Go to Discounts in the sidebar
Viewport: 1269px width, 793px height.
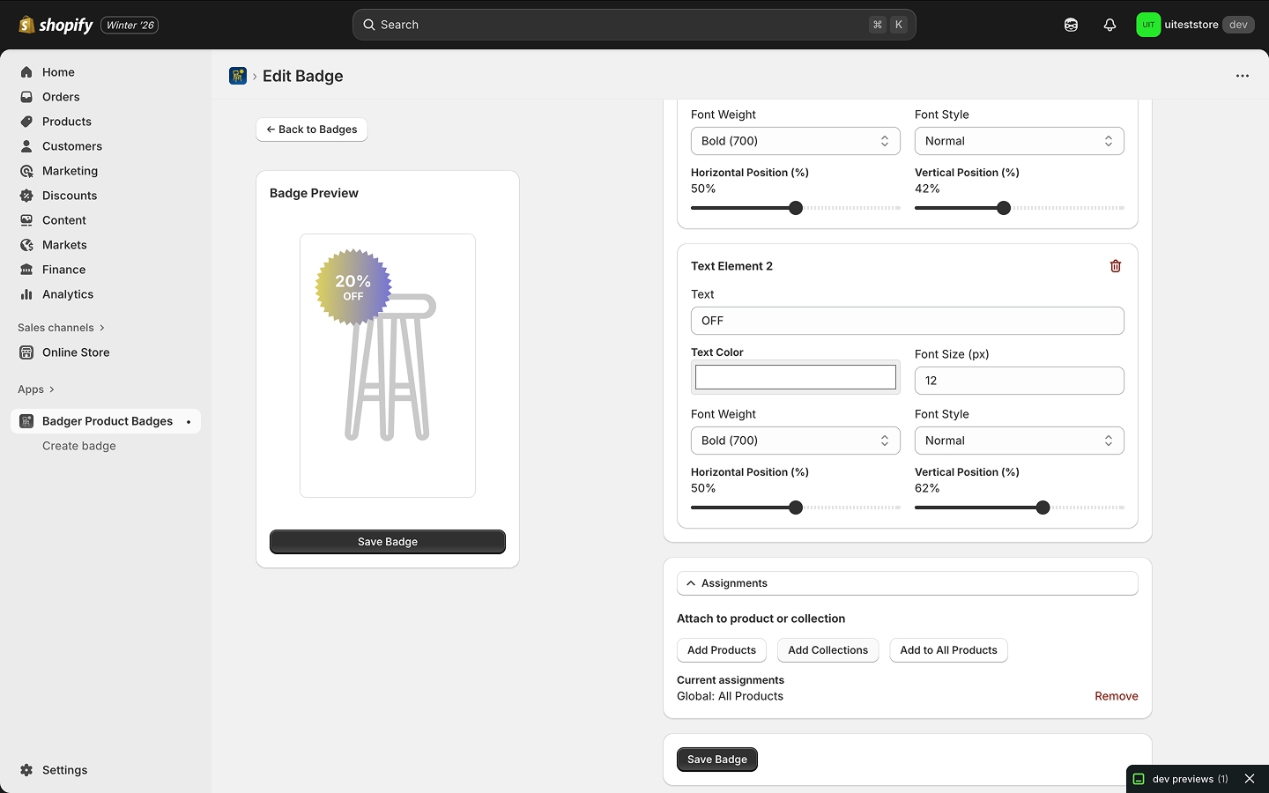point(69,196)
